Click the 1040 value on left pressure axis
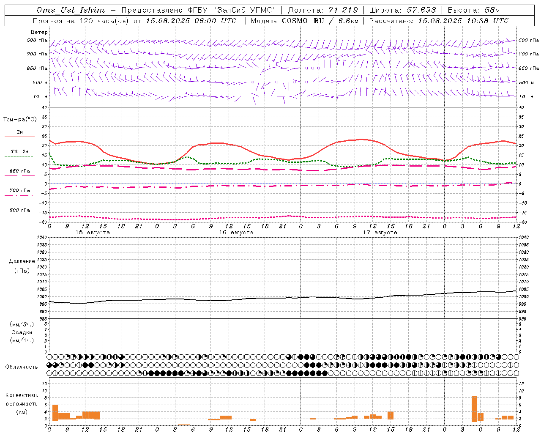The width and height of the screenshot is (541, 433). pos(41,238)
